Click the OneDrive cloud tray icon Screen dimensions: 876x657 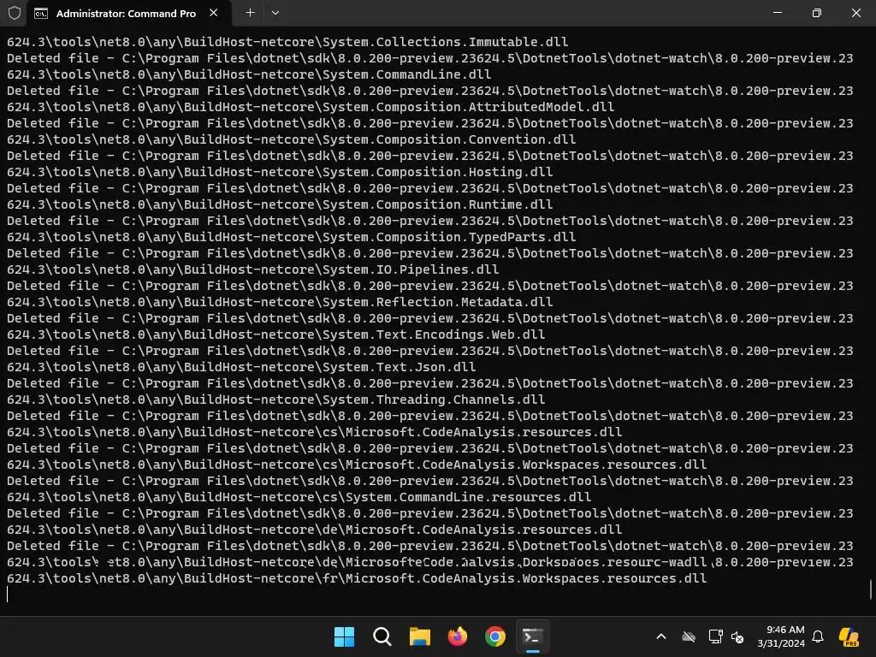click(x=689, y=636)
